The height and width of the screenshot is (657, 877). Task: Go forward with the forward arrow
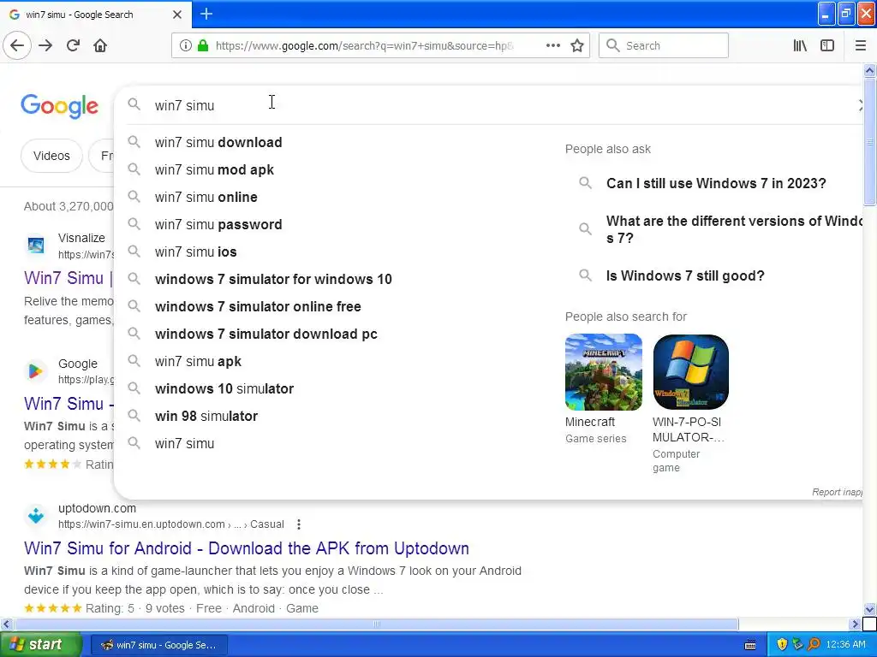[45, 45]
